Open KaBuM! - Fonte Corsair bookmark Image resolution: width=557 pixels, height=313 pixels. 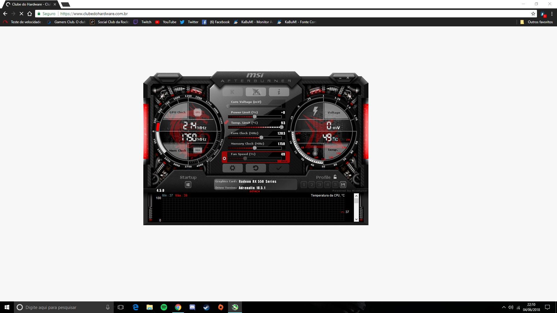click(297, 22)
